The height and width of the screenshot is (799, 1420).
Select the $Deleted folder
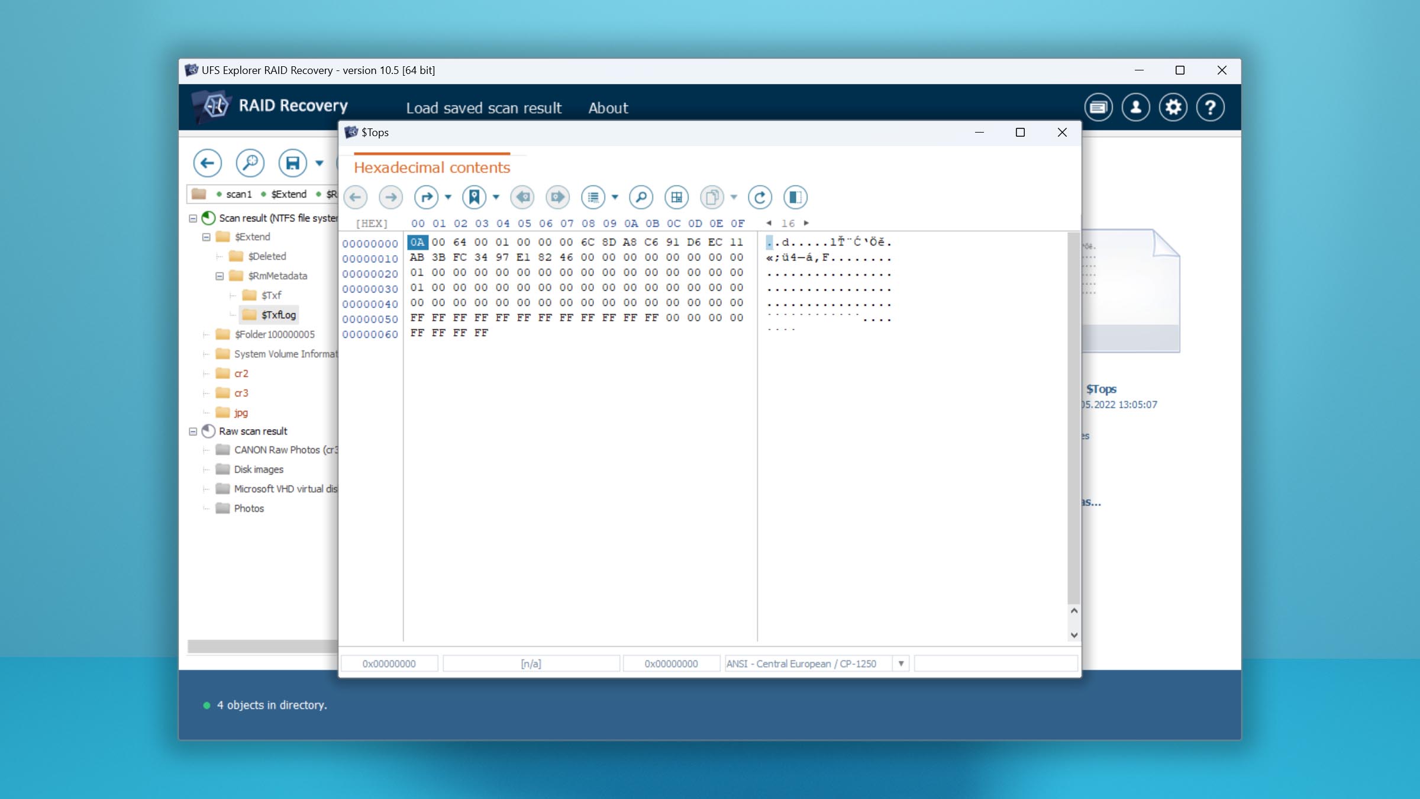pyautogui.click(x=267, y=256)
